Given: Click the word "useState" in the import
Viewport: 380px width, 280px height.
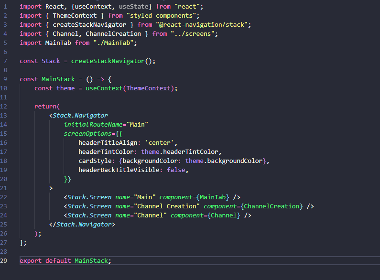Looking at the screenshot, I should pos(133,7).
